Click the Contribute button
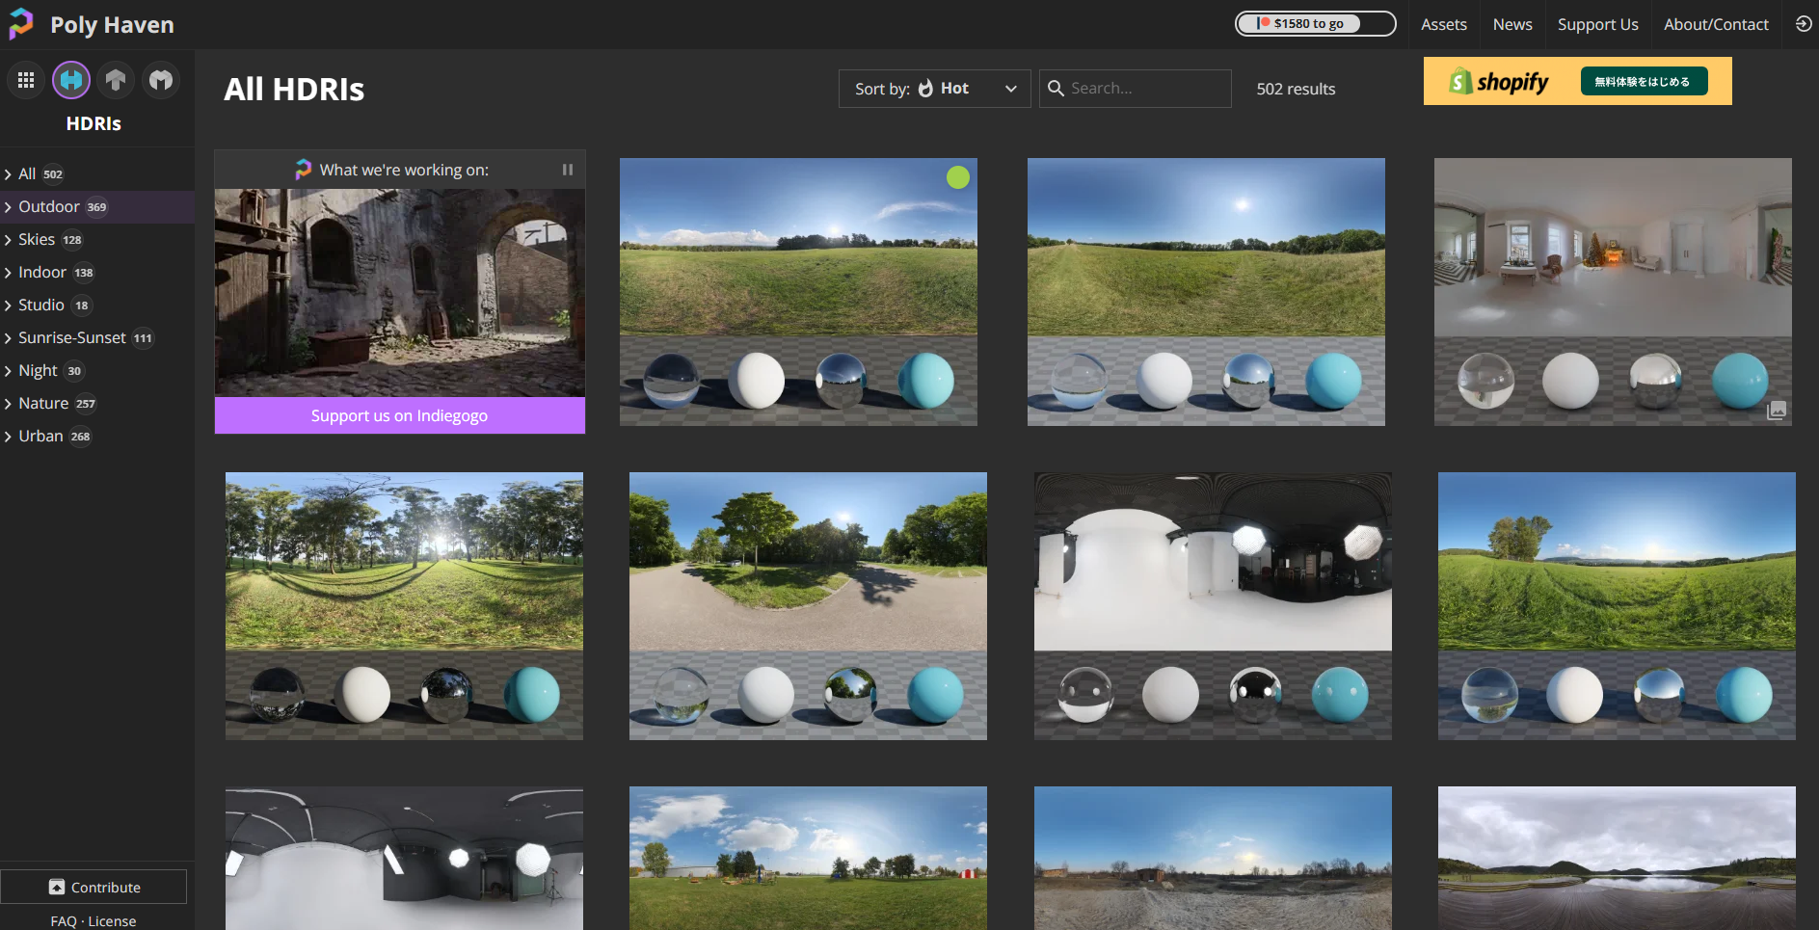Viewport: 1819px width, 930px height. 94,887
